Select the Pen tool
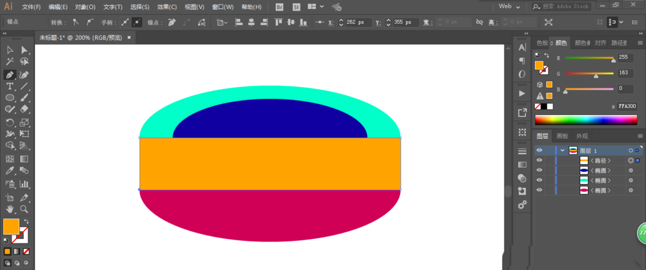 pos(10,74)
